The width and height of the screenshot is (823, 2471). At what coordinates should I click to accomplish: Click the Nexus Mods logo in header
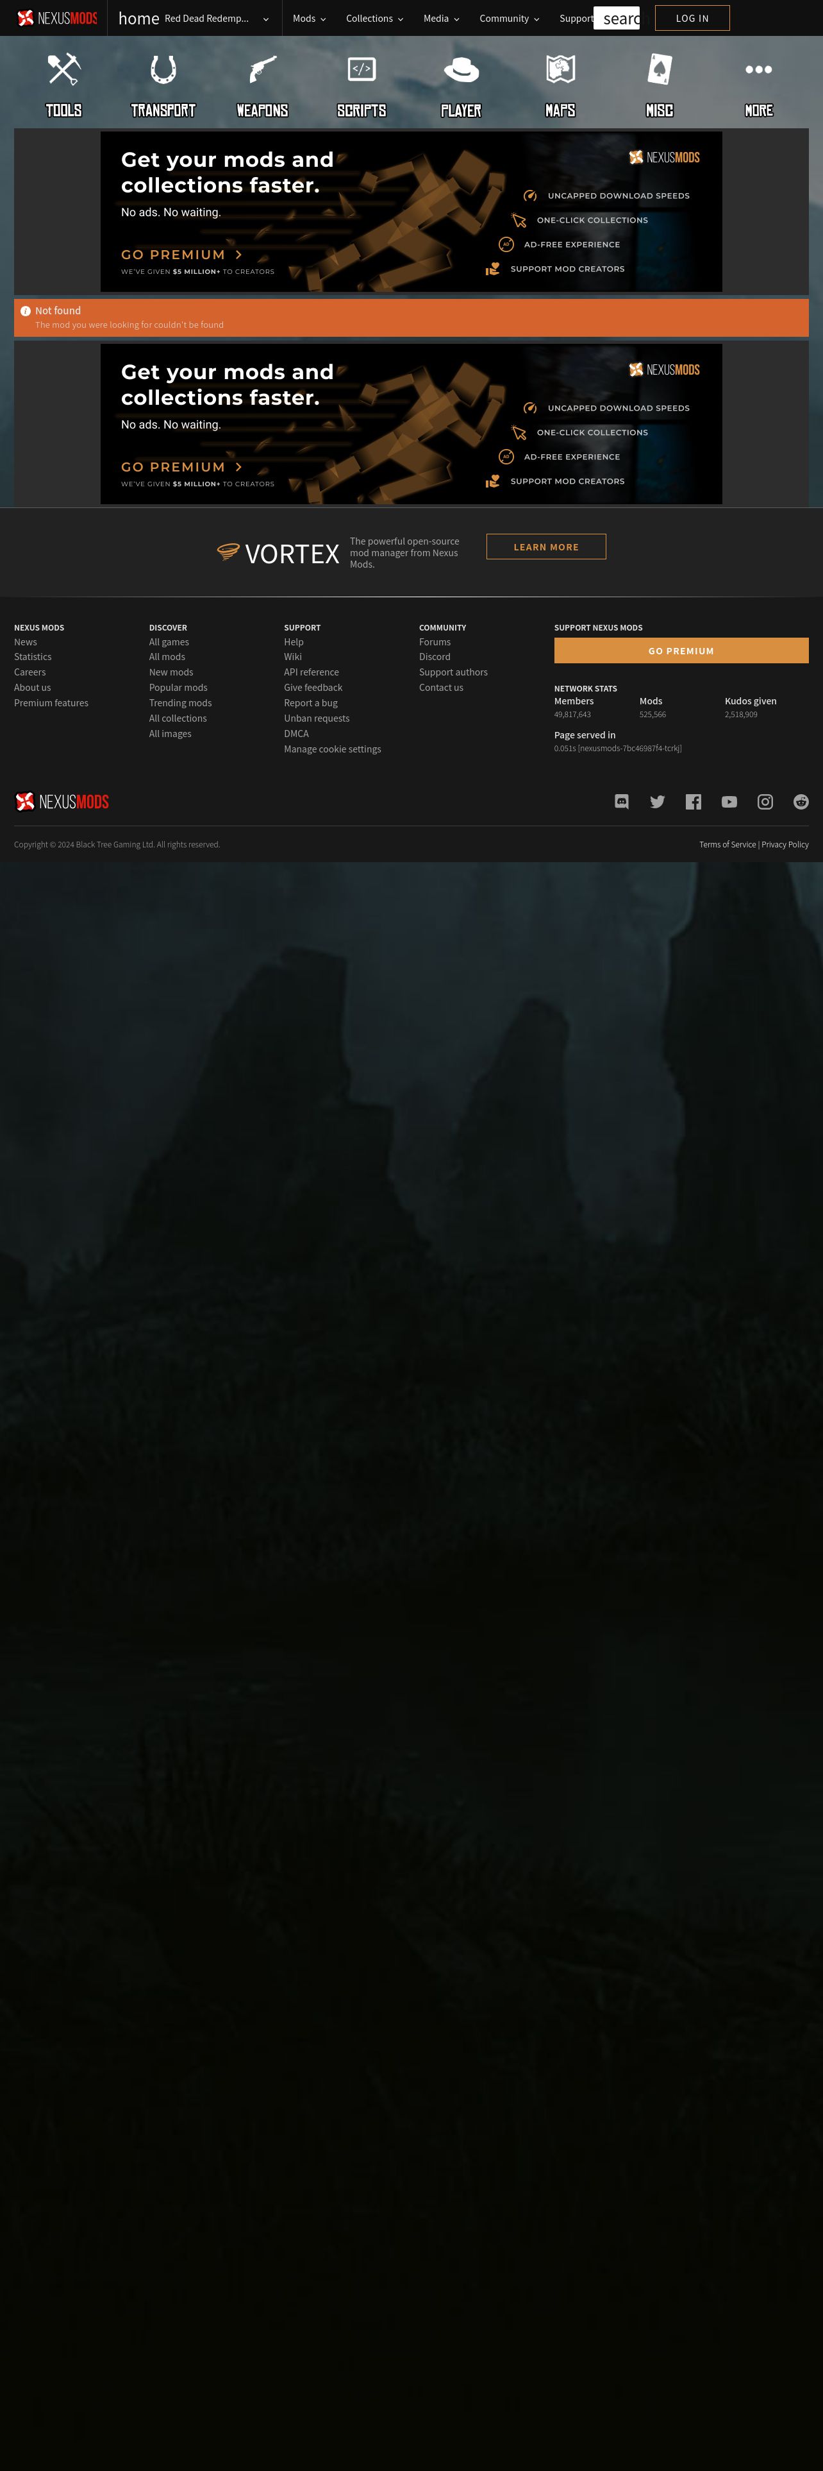tap(58, 18)
